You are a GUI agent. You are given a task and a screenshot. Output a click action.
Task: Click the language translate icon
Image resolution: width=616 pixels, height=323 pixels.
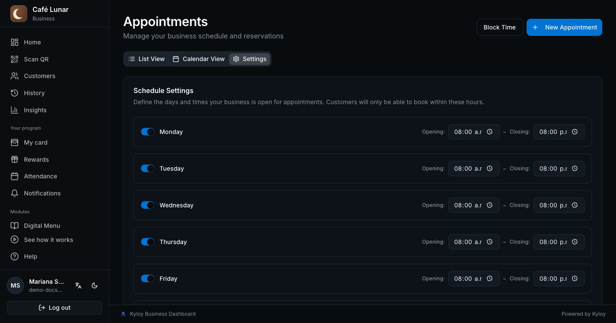(78, 285)
